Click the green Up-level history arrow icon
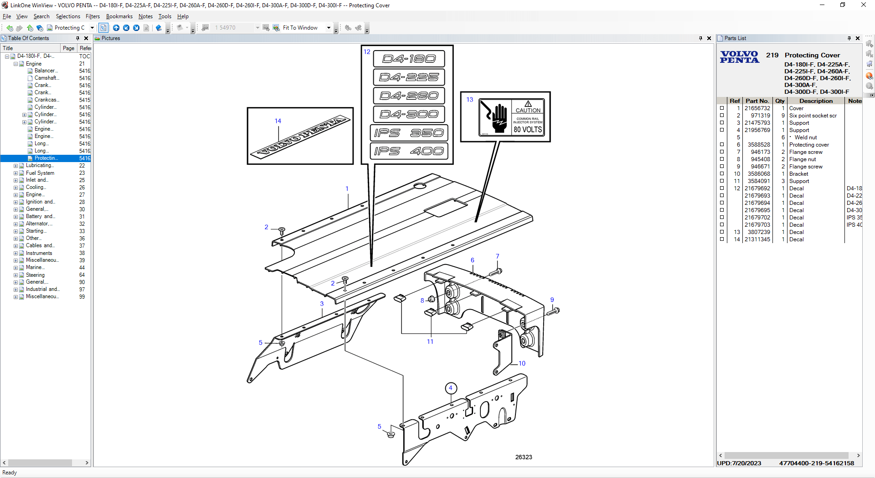 point(30,28)
